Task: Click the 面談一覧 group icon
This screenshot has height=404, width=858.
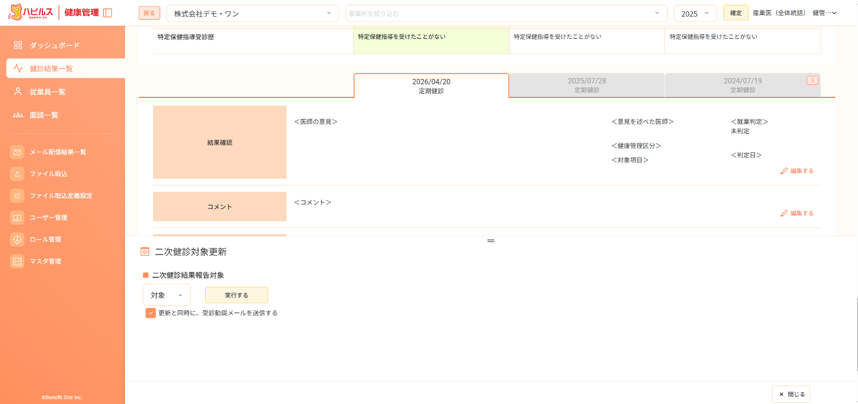Action: tap(18, 115)
